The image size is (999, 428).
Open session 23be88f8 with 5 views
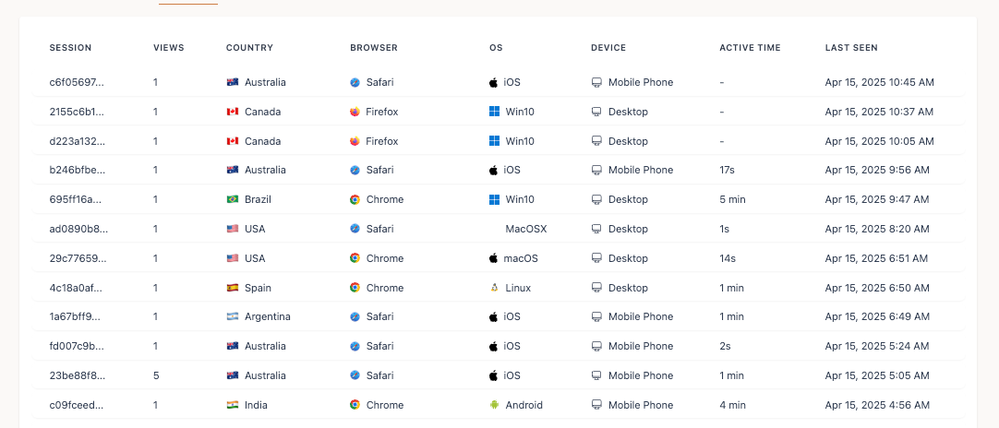[x=77, y=375]
